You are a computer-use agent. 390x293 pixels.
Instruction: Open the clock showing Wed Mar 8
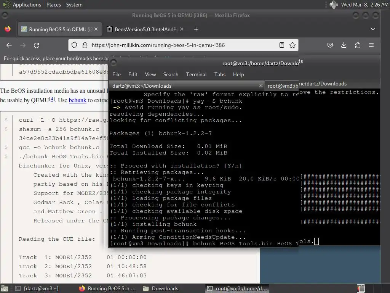click(364, 5)
